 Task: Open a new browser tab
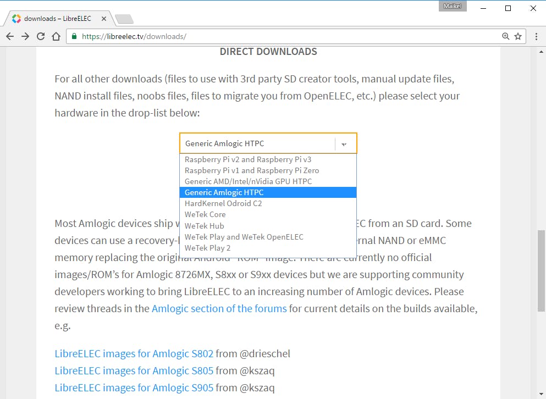[124, 19]
